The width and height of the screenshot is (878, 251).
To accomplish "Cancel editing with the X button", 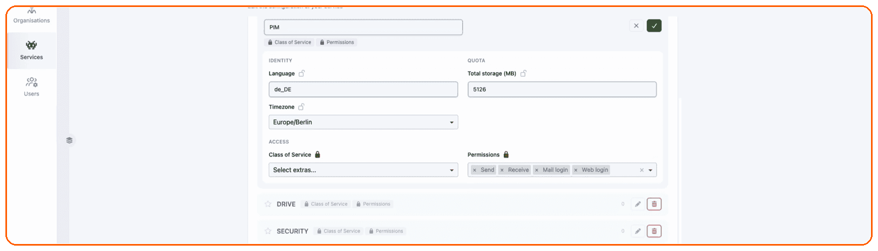I will (x=636, y=26).
